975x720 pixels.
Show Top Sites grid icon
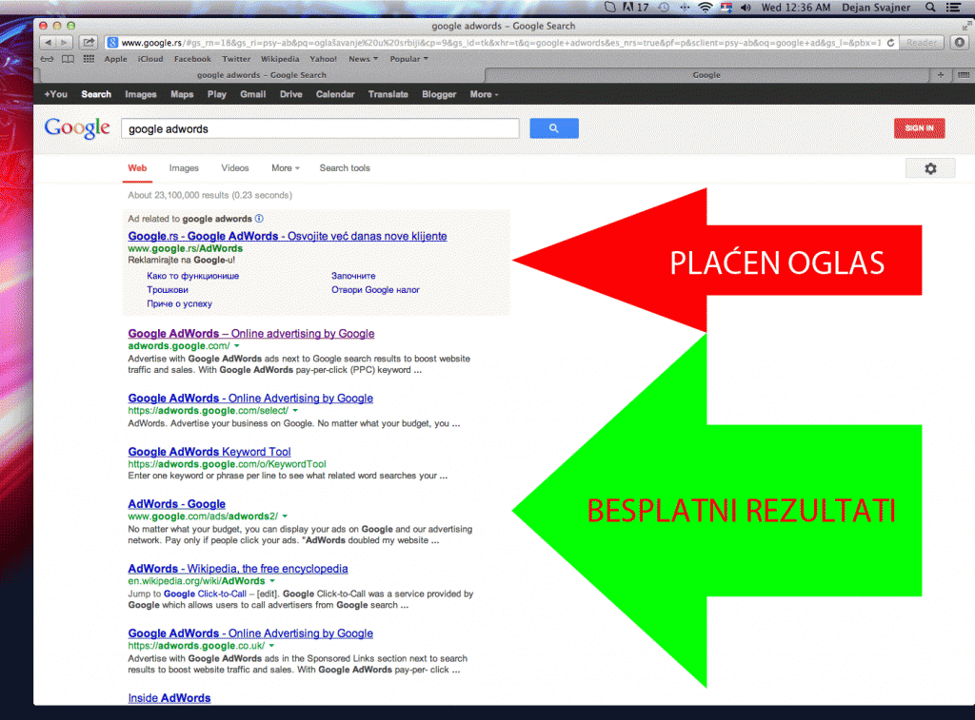[x=89, y=59]
